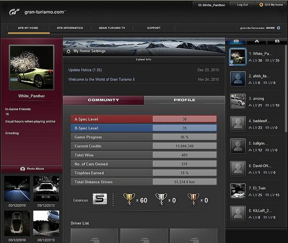
Task: Open Update Notice (1.05) link
Action: 85,70
